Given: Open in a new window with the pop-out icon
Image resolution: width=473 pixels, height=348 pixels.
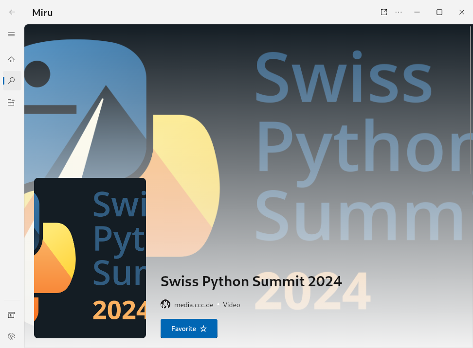Looking at the screenshot, I should click(x=384, y=12).
